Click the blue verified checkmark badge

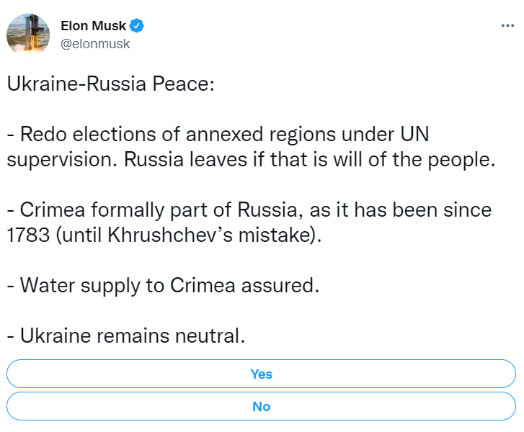pyautogui.click(x=137, y=26)
